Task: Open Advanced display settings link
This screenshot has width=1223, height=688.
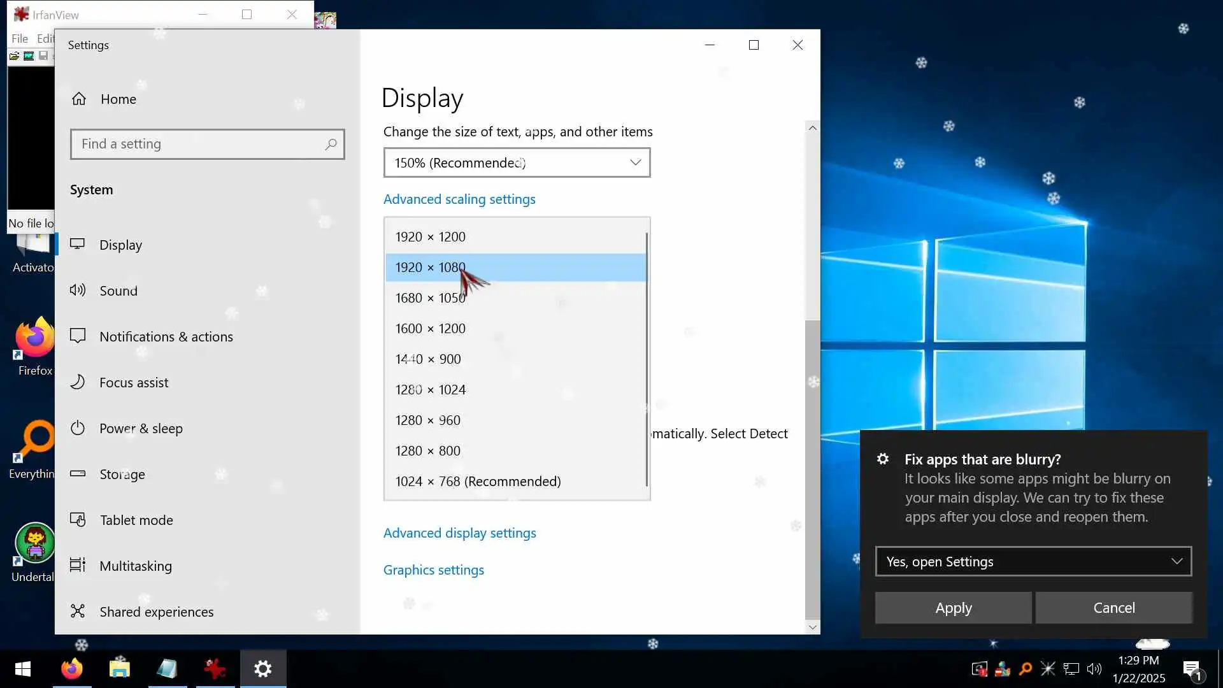Action: point(459,533)
